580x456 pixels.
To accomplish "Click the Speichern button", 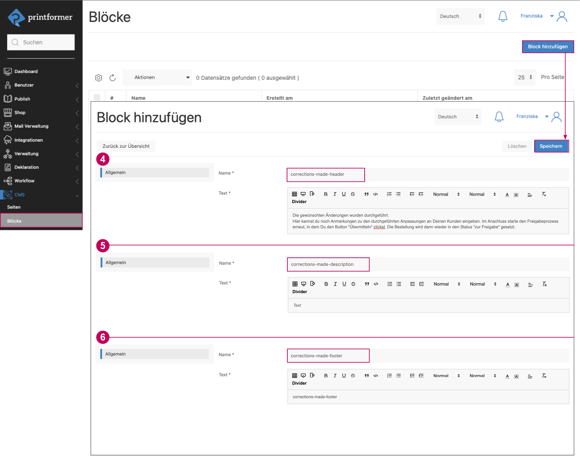I will (x=551, y=146).
